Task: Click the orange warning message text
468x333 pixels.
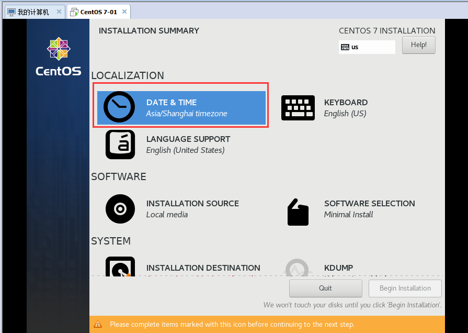Action: [x=232, y=324]
